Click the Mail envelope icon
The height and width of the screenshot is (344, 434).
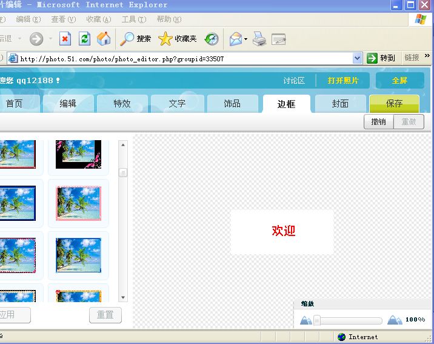(236, 39)
